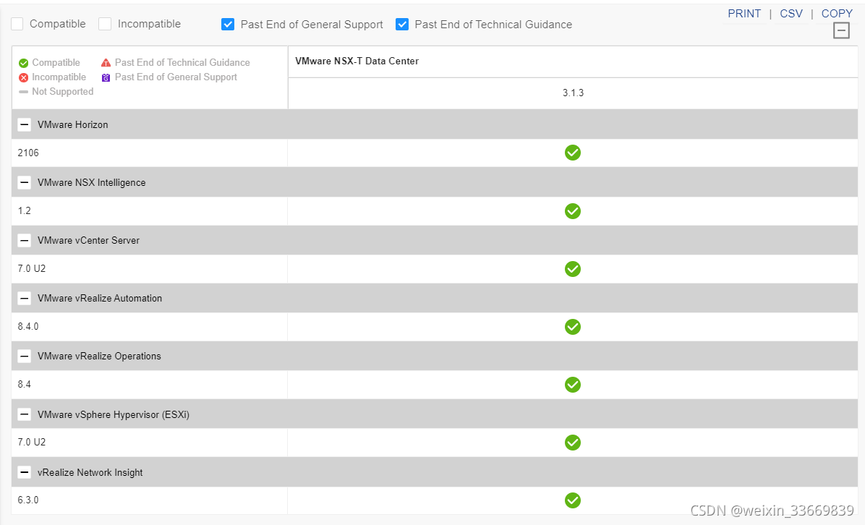
Task: Export the table via CSV link
Action: point(791,14)
